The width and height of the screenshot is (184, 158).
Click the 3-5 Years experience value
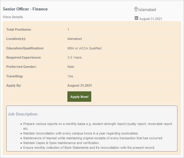coord(75,57)
